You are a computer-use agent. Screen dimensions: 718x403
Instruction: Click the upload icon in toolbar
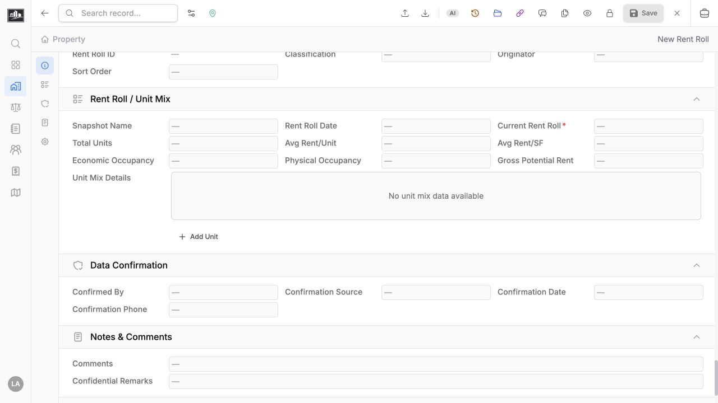click(405, 13)
